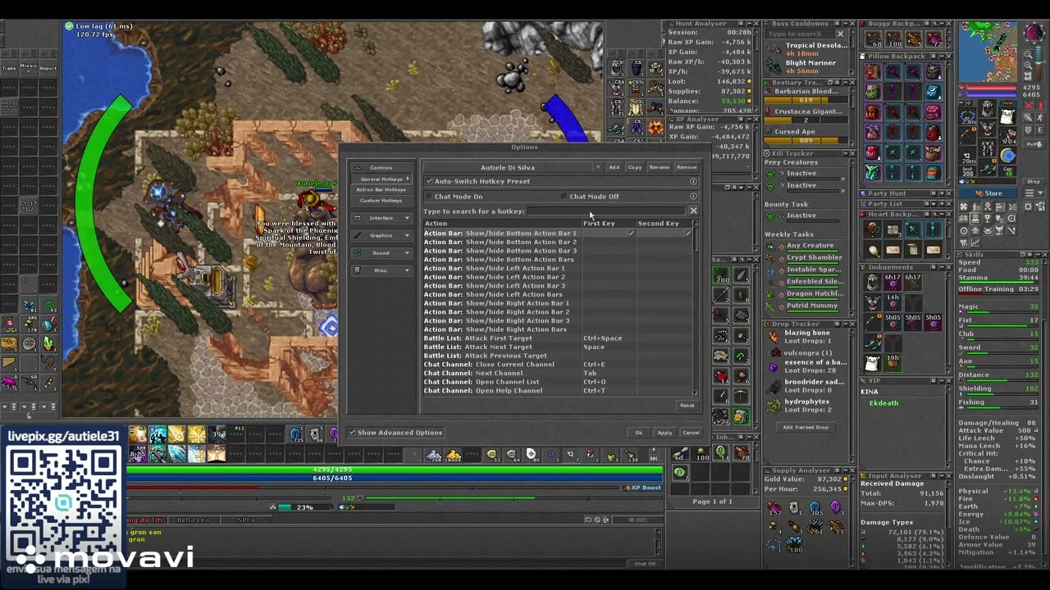The image size is (1050, 590).
Task: Open info icon for Auto-Switch Hotkey Preset
Action: [x=693, y=181]
